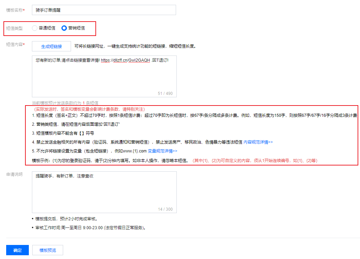
Task: Select the 营销短信 radio option
Action: click(x=64, y=28)
